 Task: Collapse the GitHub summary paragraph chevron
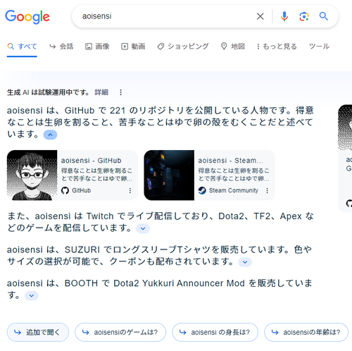pyautogui.click(x=50, y=135)
